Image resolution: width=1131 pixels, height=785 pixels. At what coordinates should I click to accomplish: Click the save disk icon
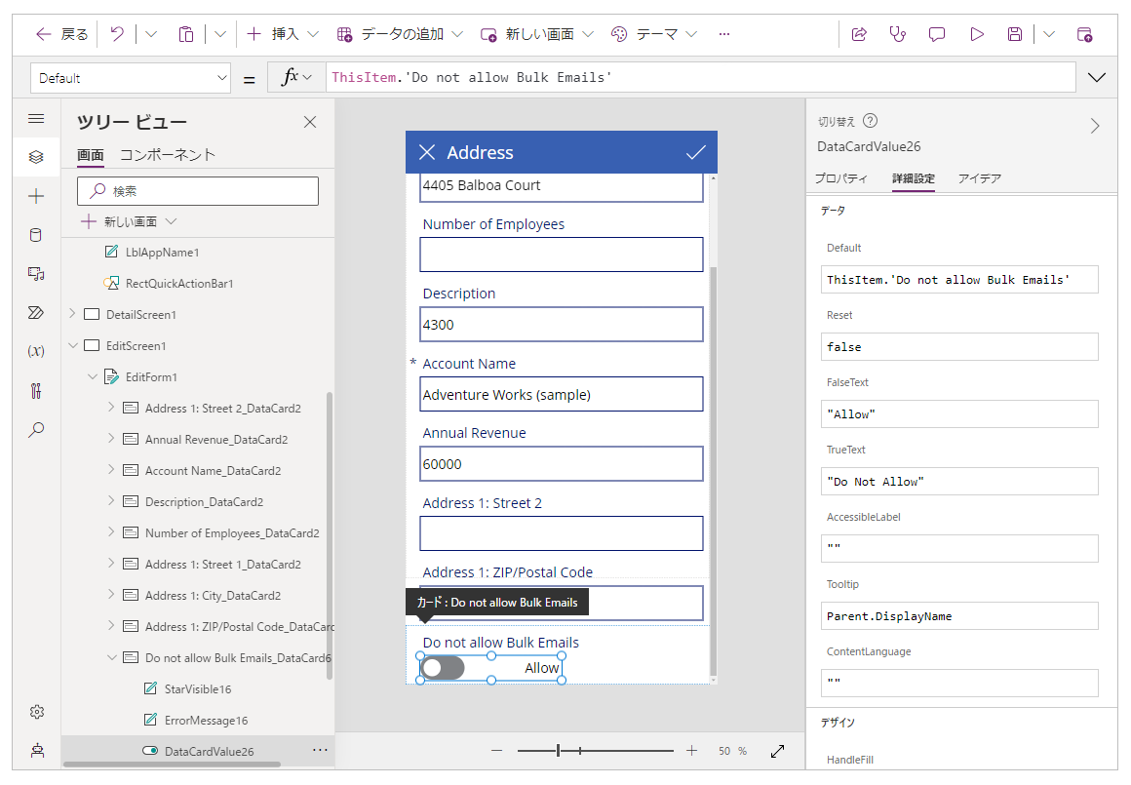point(1015,34)
